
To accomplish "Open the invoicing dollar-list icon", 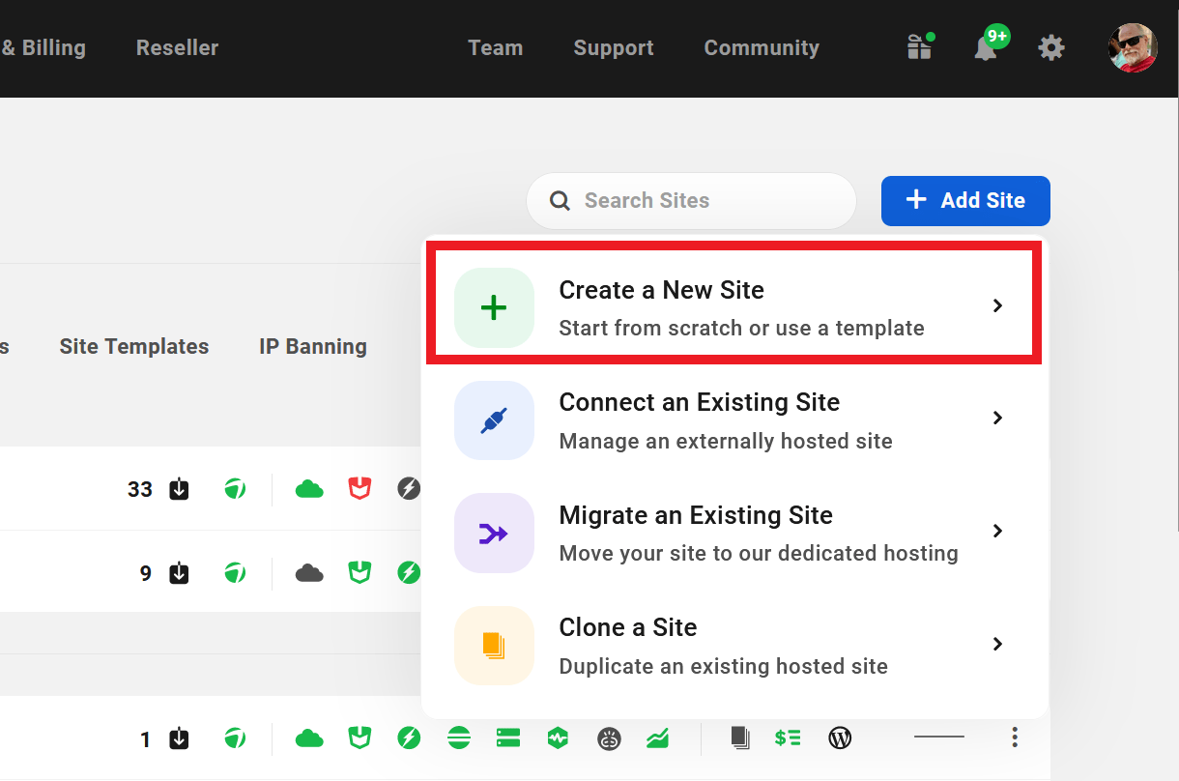I will click(788, 738).
